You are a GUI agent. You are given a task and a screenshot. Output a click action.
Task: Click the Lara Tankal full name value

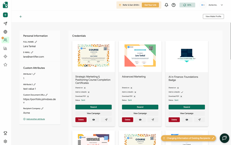pyautogui.click(x=29, y=46)
